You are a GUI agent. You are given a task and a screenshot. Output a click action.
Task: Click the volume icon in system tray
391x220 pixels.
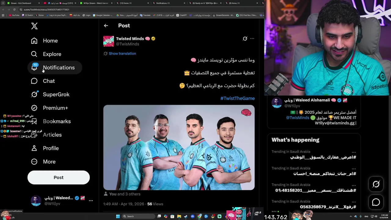point(376,216)
